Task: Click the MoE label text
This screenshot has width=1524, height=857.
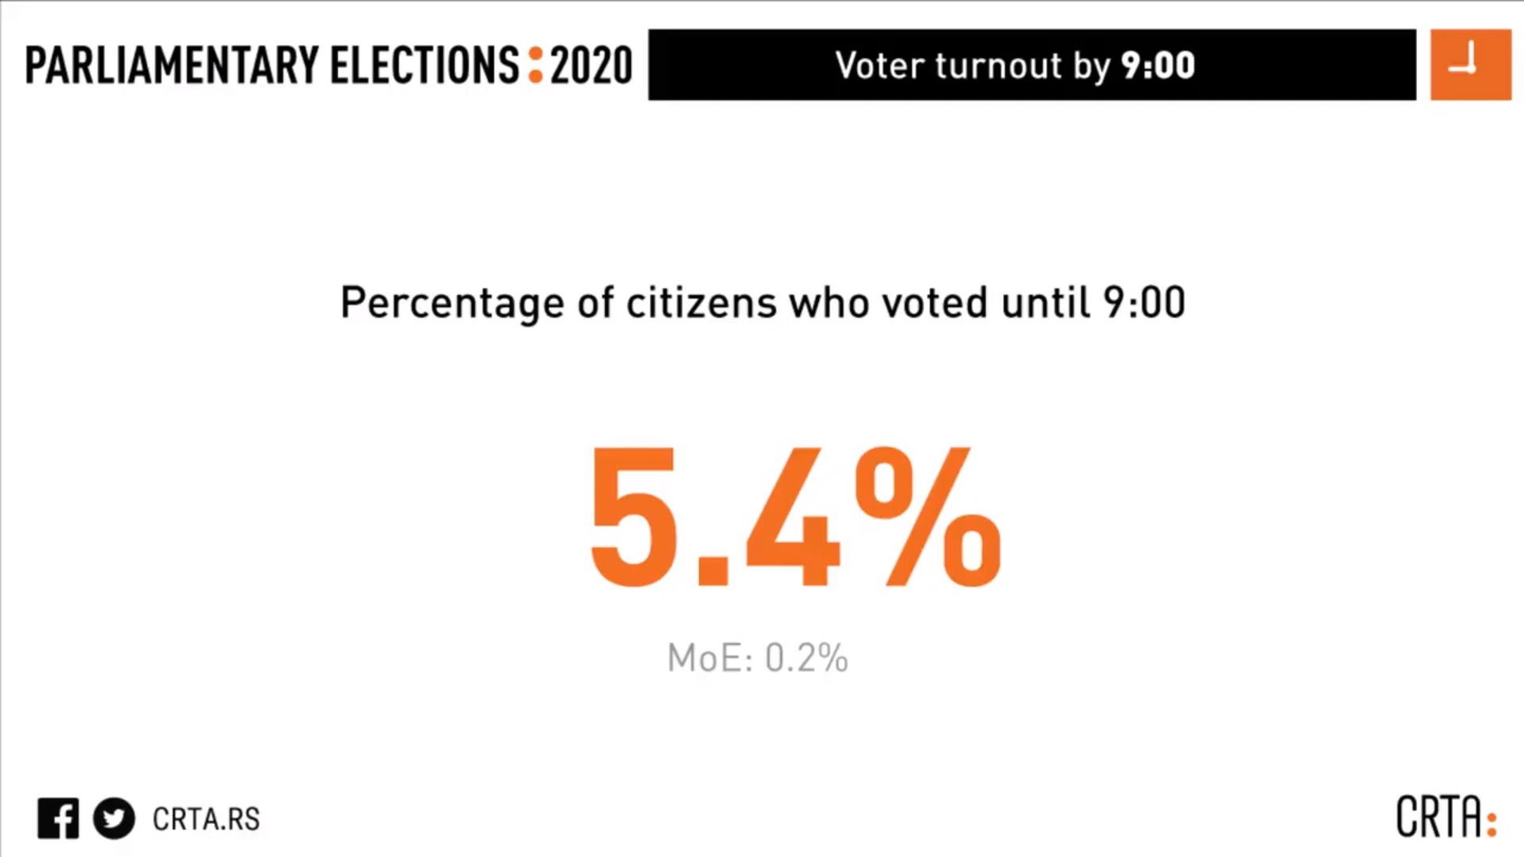Action: point(710,658)
